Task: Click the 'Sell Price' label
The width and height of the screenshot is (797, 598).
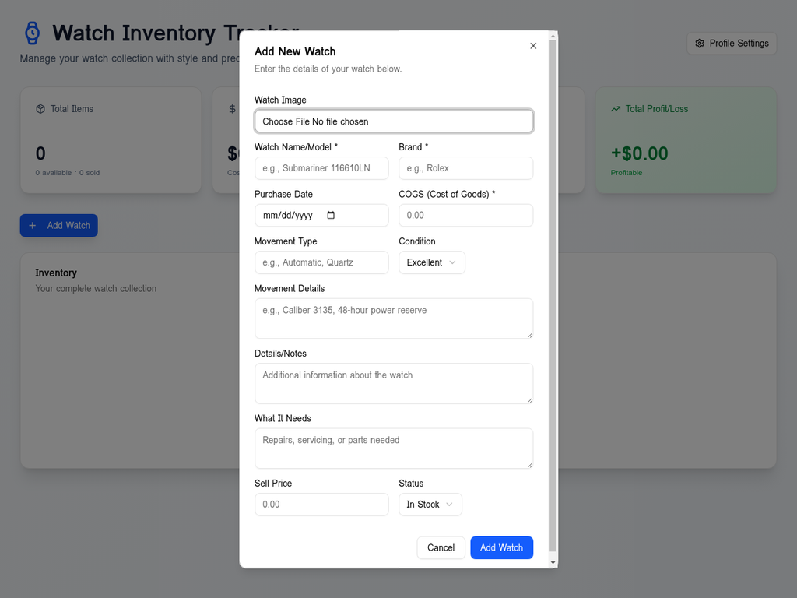Action: pos(273,484)
